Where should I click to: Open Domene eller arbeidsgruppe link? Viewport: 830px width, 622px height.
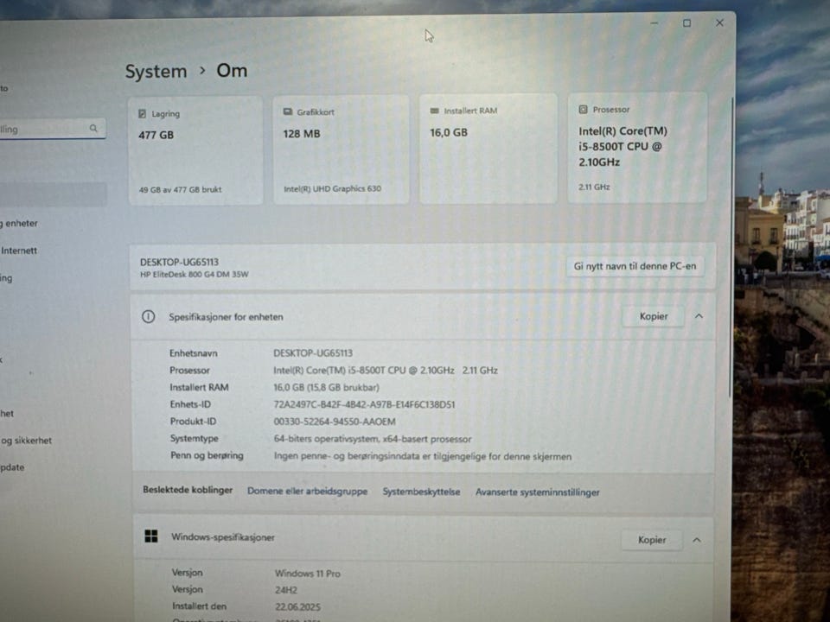307,492
